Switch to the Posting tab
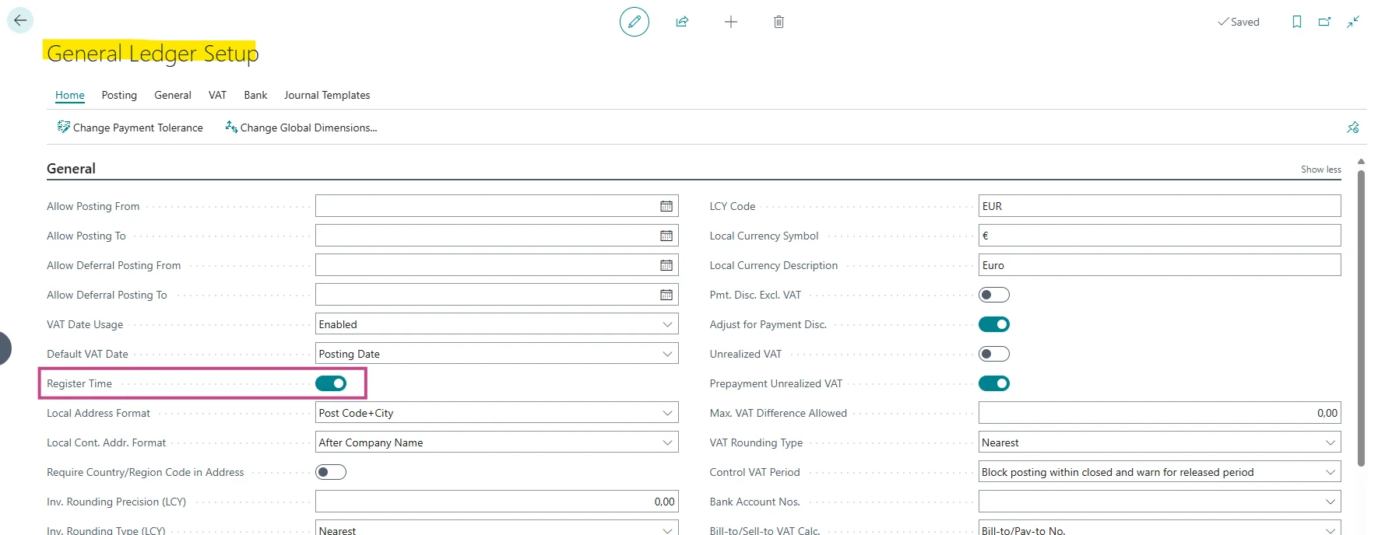The height and width of the screenshot is (535, 1399). (119, 95)
